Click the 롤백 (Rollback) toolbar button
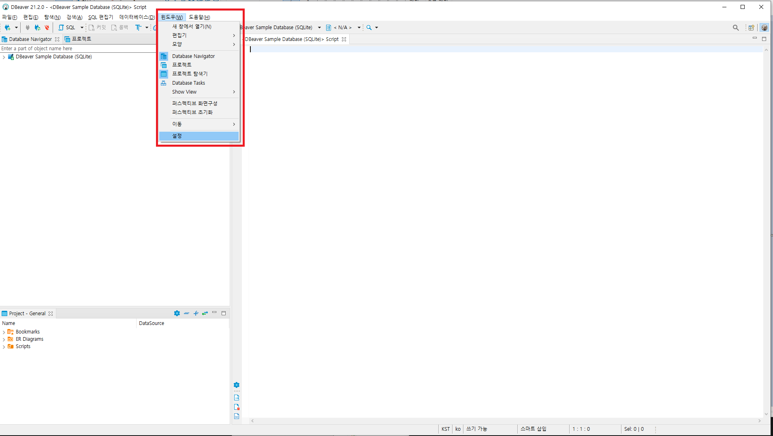 tap(120, 28)
